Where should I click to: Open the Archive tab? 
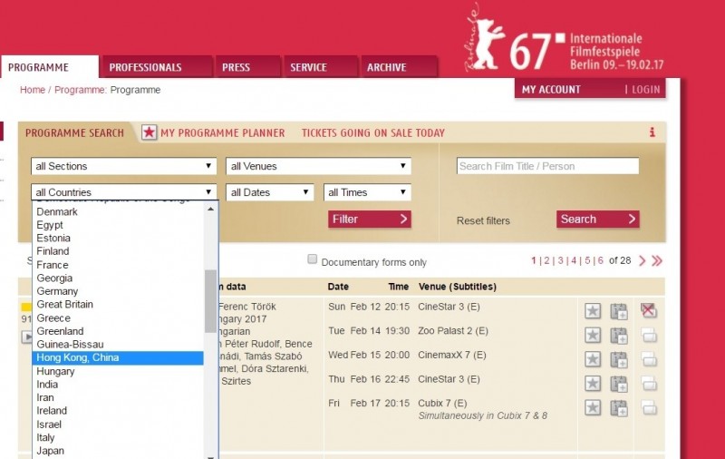(387, 67)
